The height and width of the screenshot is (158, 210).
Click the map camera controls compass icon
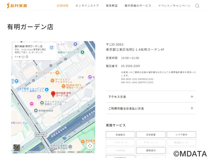90,146
